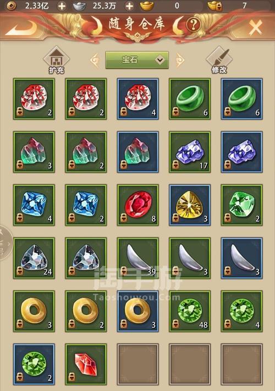Select the purple crystal with count 17
Image resolution: width=275 pixels, height=391 pixels.
[190, 152]
